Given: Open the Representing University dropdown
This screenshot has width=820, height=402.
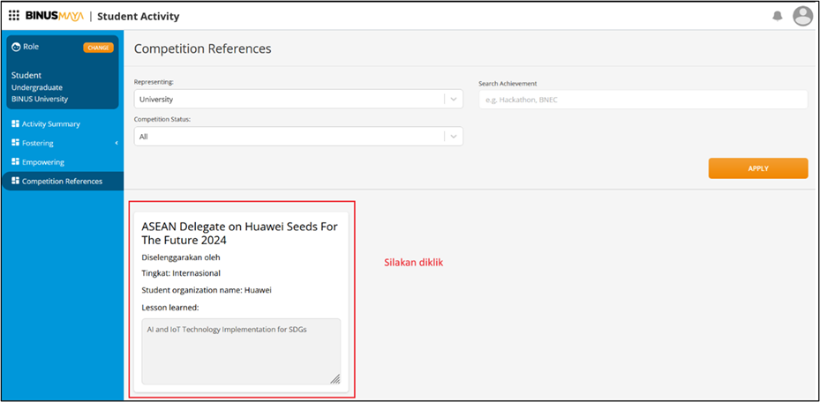Looking at the screenshot, I should [298, 100].
